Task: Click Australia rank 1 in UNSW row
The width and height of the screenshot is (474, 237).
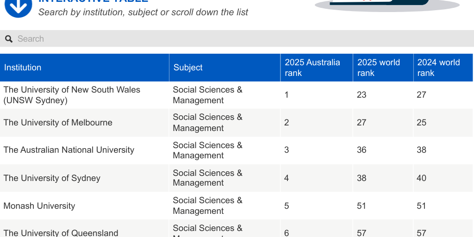Action: [286, 95]
